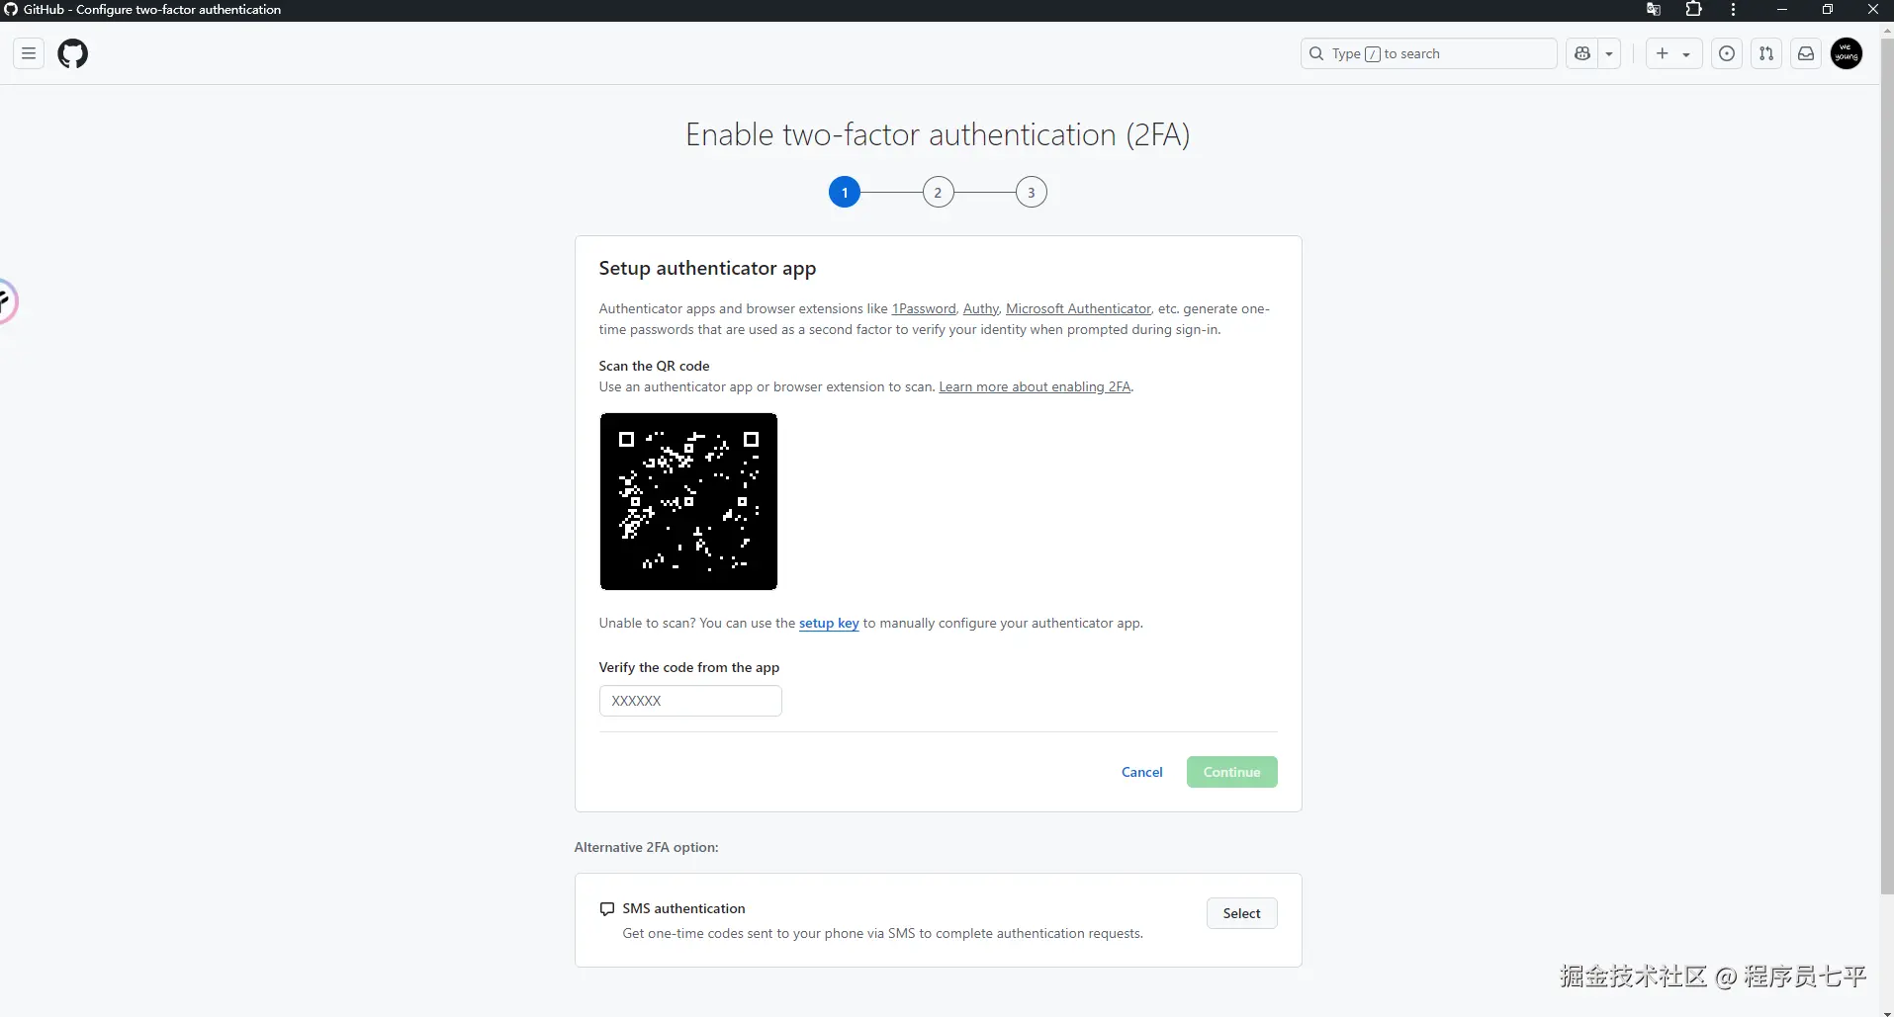Expand the Copilot dropdown arrow
1894x1017 pixels.
(x=1610, y=53)
